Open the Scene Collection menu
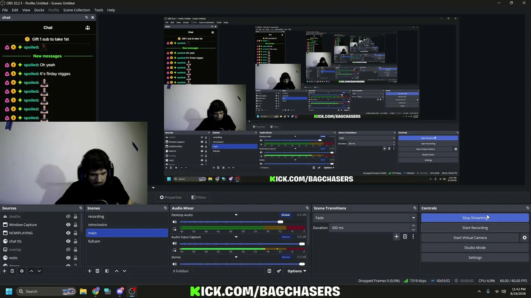 tap(76, 10)
